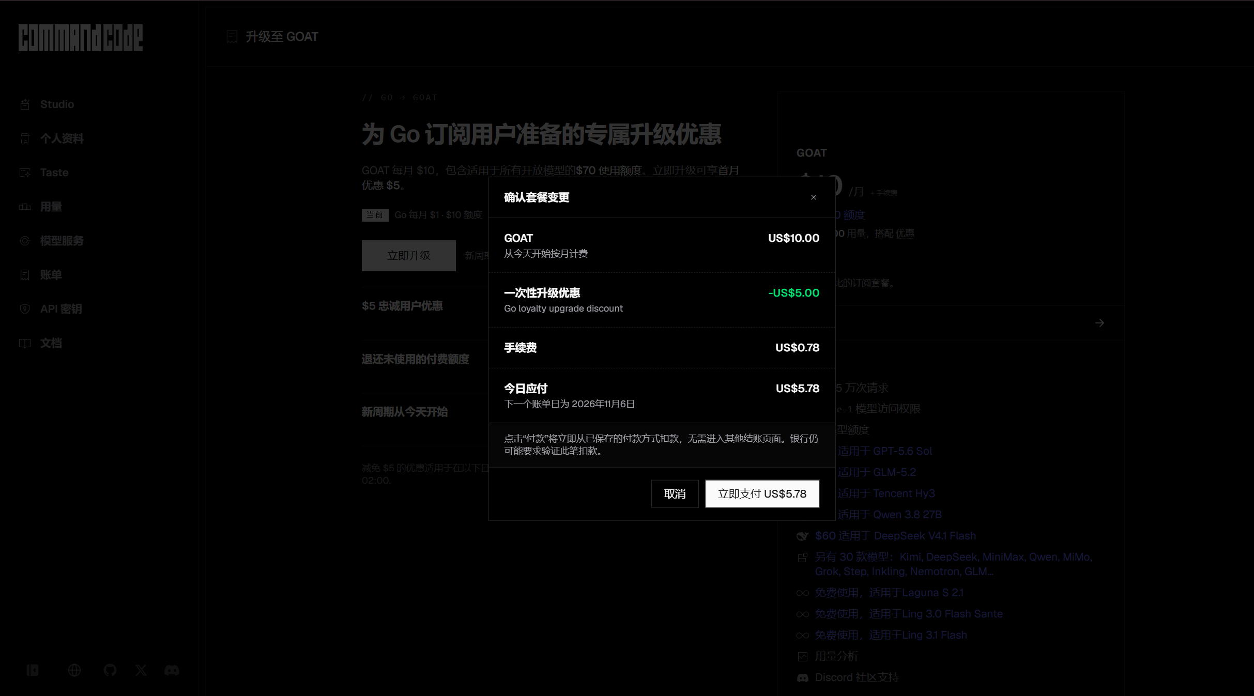Click the 个人资料 sidebar icon
The width and height of the screenshot is (1254, 696).
25,138
